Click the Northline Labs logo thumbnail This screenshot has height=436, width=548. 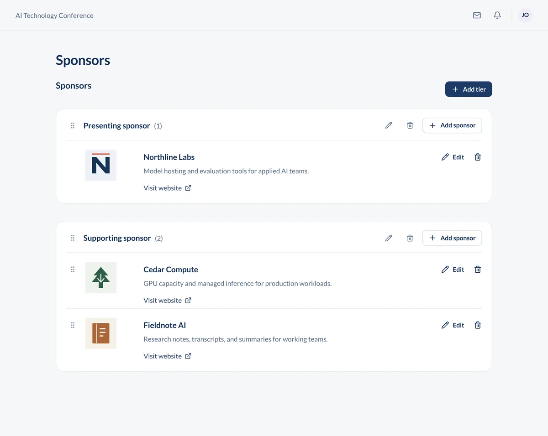(x=101, y=165)
